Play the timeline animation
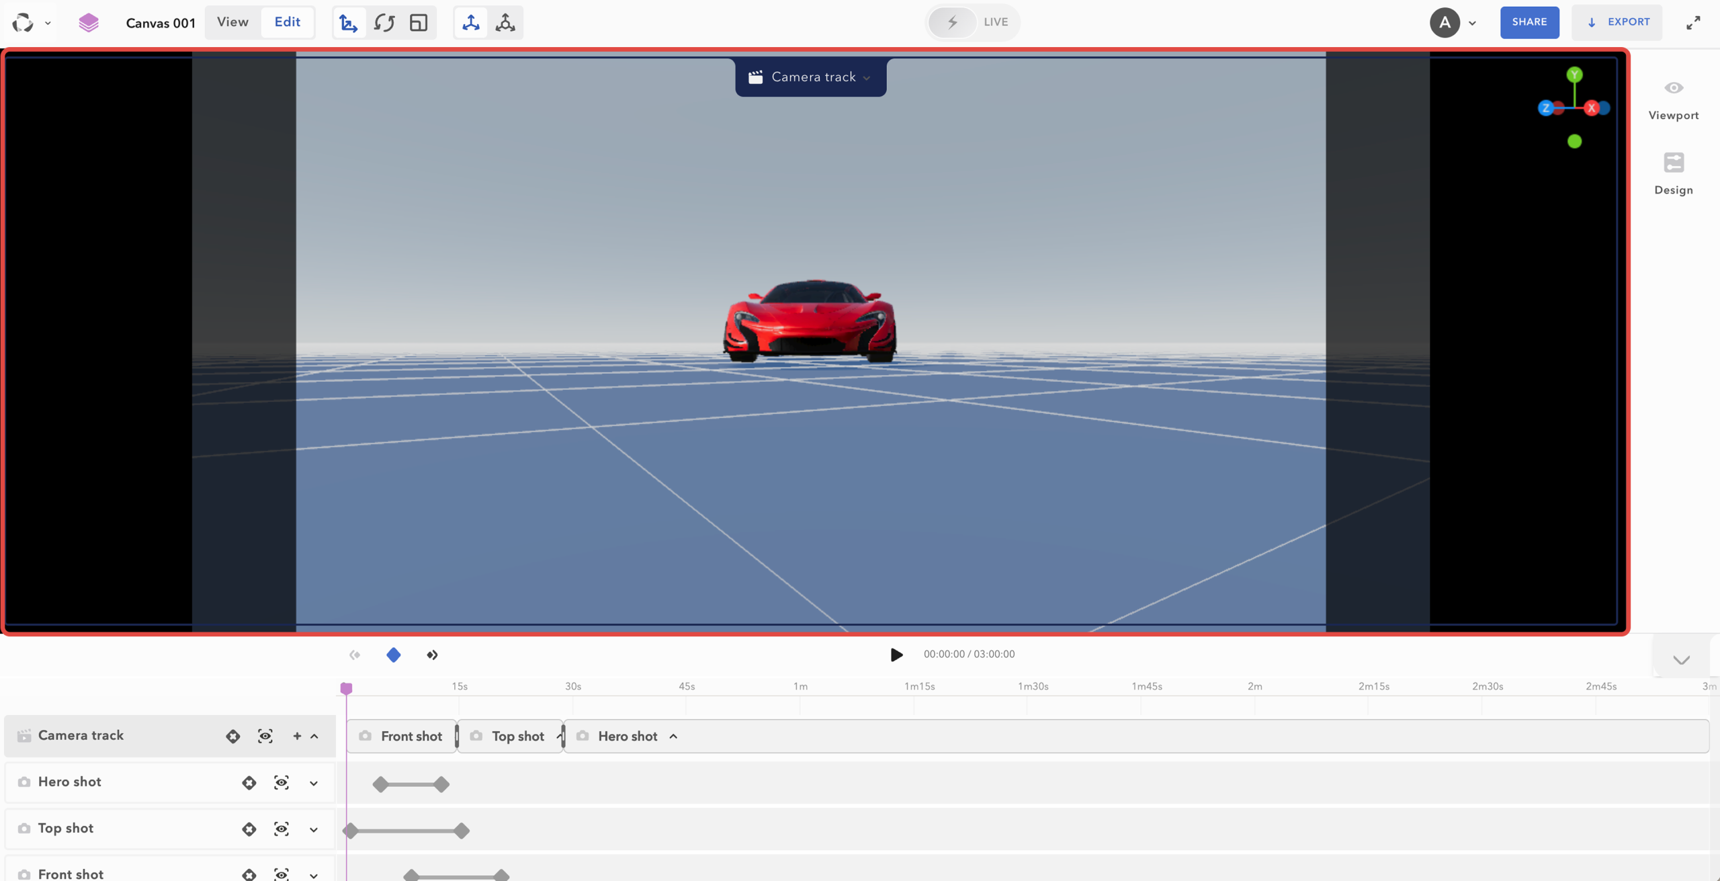This screenshot has width=1720, height=881. [x=896, y=655]
